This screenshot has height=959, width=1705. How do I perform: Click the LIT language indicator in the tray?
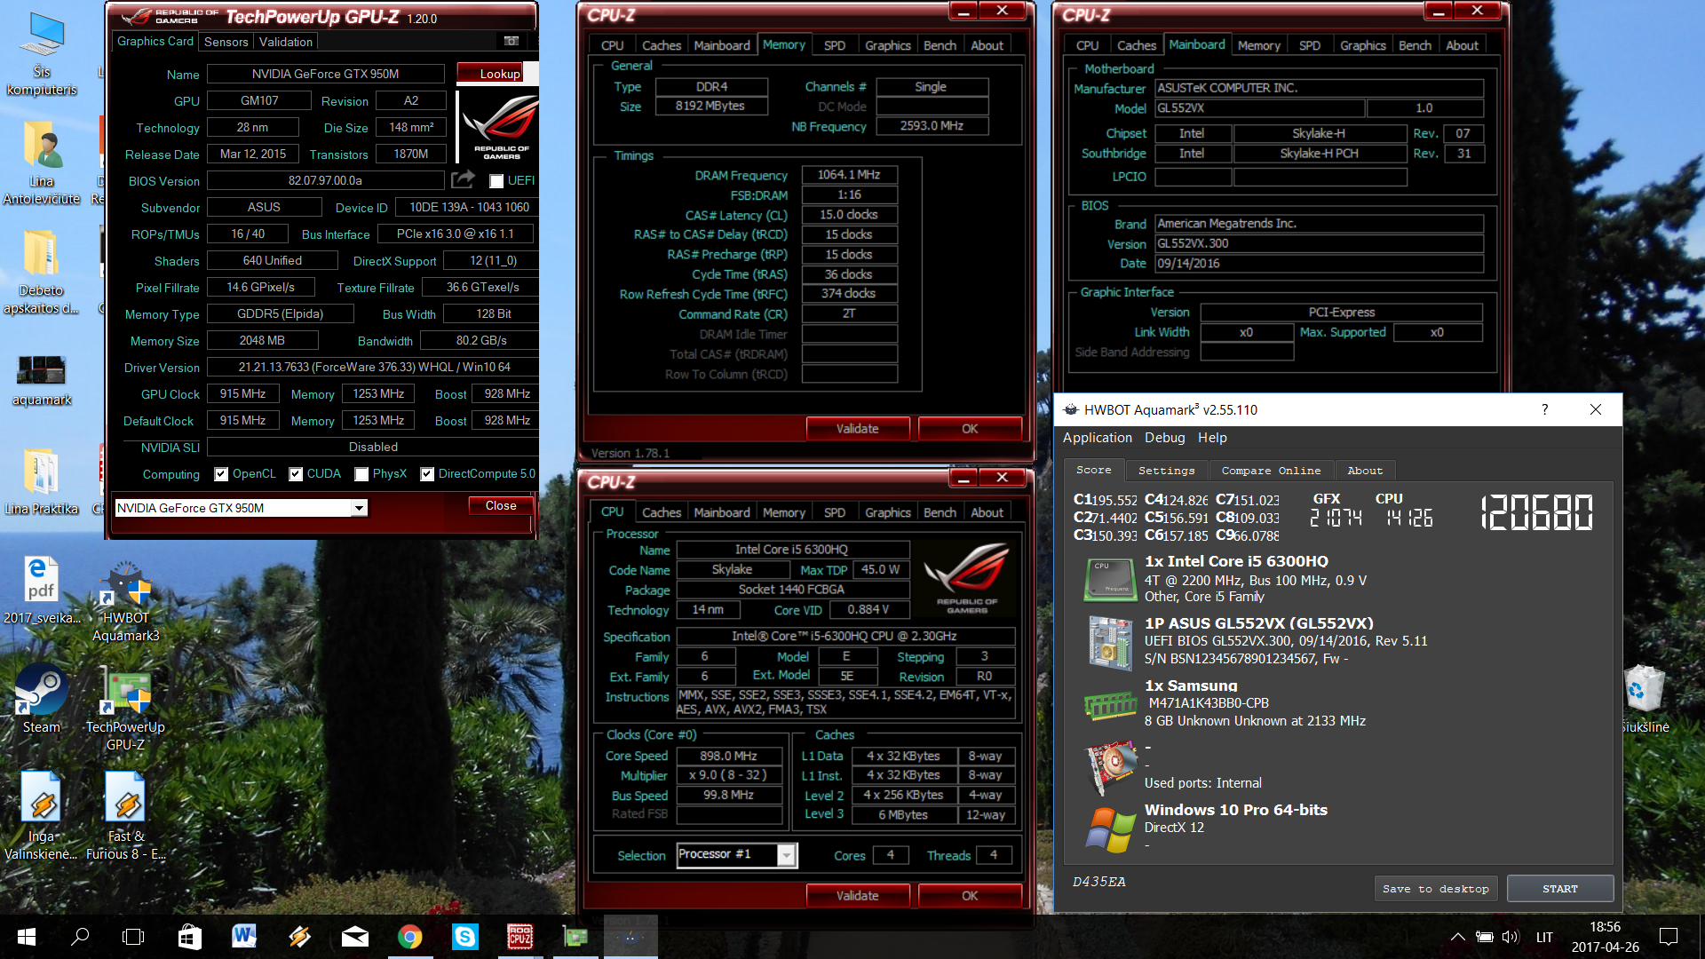click(x=1544, y=937)
